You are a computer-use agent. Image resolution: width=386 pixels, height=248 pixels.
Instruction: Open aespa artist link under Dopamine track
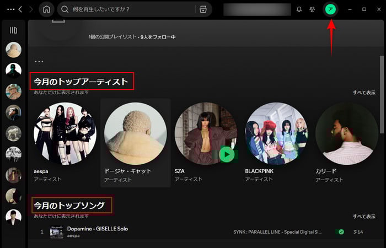[x=73, y=236]
